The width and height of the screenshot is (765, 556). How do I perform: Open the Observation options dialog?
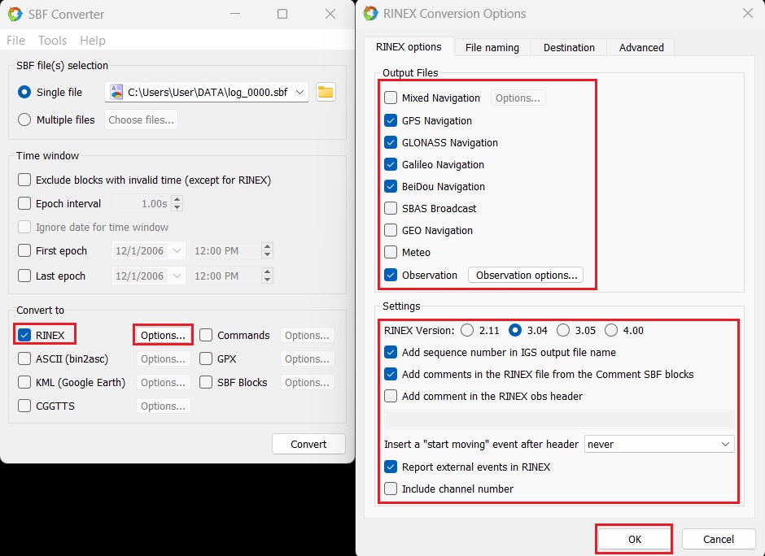click(x=525, y=275)
